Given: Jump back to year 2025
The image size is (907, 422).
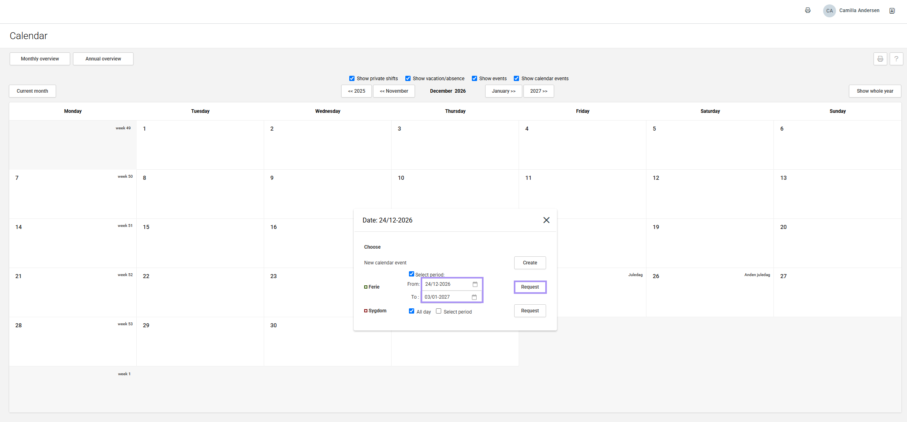Looking at the screenshot, I should click(x=357, y=91).
